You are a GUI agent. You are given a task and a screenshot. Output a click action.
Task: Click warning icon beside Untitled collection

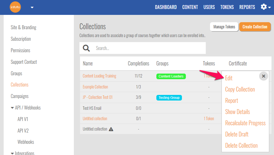111,129
